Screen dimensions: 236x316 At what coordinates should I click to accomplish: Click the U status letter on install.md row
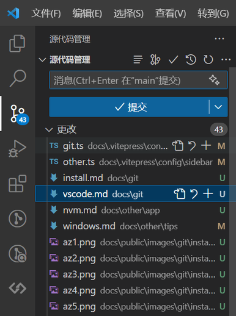pyautogui.click(x=223, y=178)
